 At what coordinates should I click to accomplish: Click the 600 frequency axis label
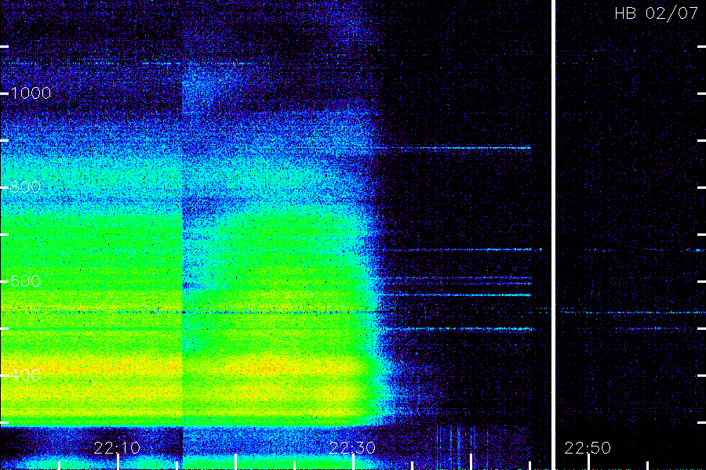click(26, 281)
